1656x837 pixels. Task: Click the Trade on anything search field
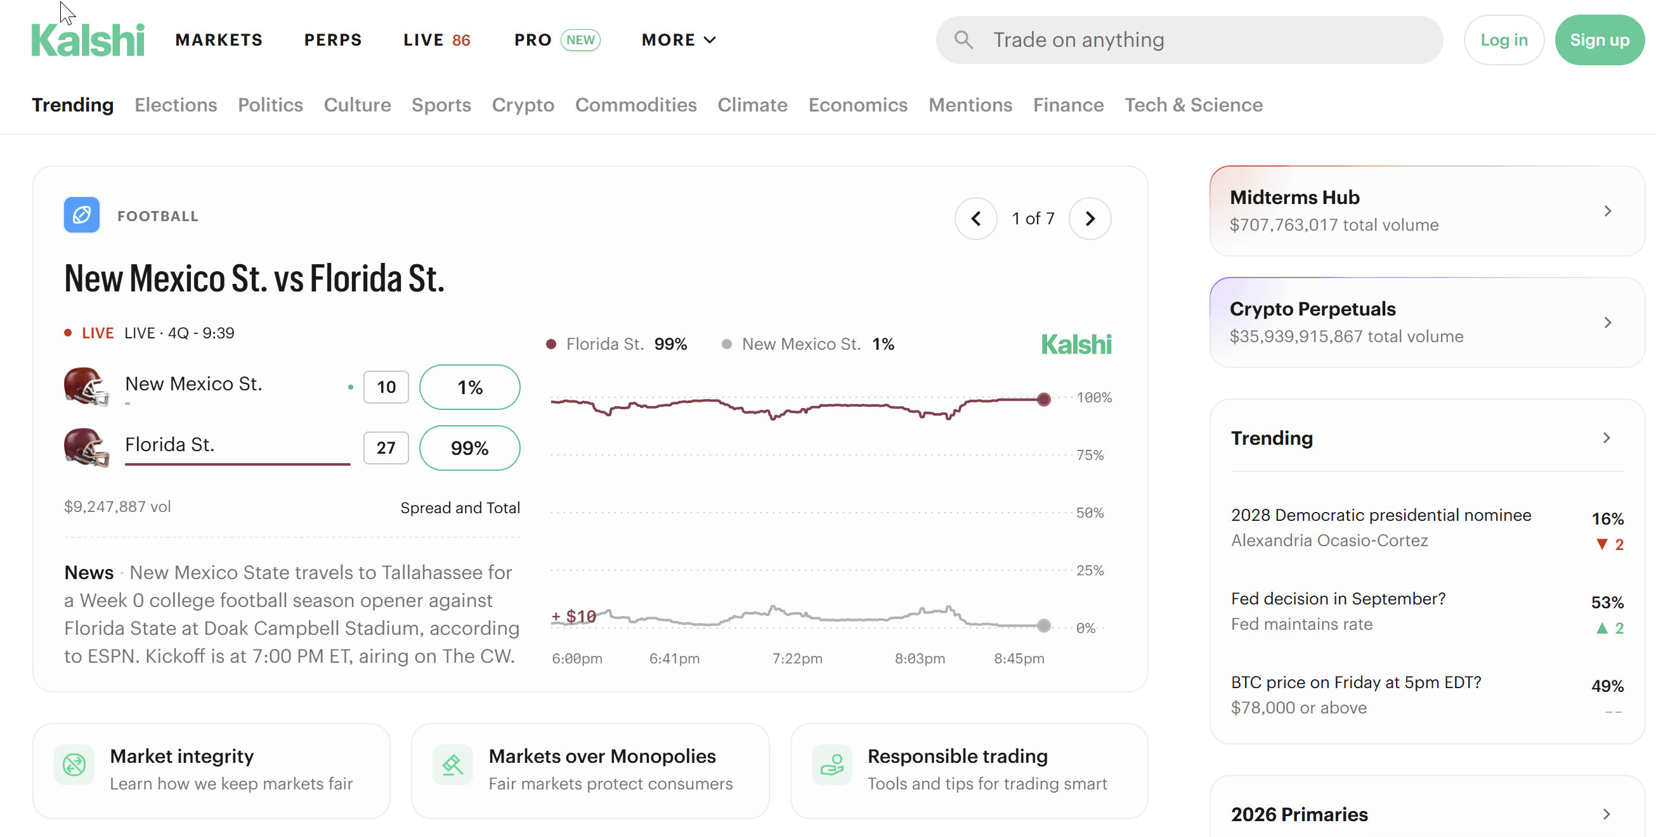[1189, 40]
